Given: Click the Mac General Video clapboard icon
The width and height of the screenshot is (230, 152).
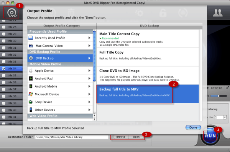Looking at the screenshot, I should coord(31,46).
